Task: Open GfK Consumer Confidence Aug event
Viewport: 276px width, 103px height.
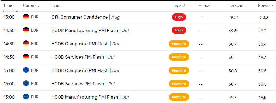Action: click(x=85, y=17)
